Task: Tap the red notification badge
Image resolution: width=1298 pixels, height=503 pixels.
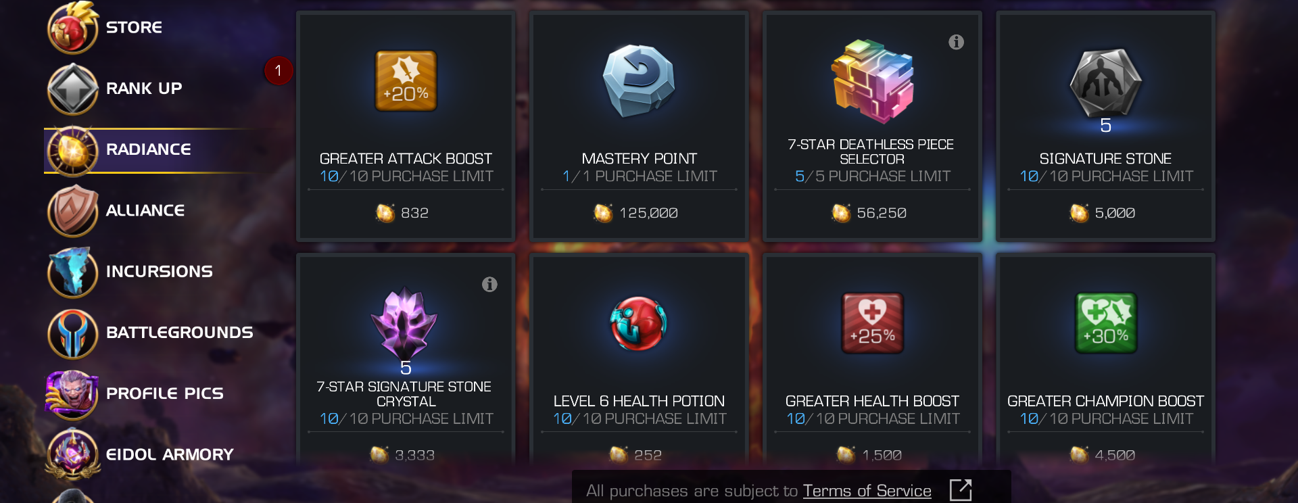Action: (x=279, y=70)
